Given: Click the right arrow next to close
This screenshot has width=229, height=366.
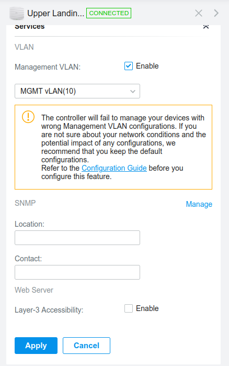Looking at the screenshot, I should [216, 13].
